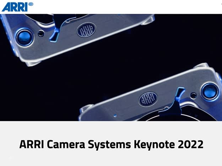Click the ARRI logo in the header
The width and height of the screenshot is (222, 166).
[x=14, y=6]
